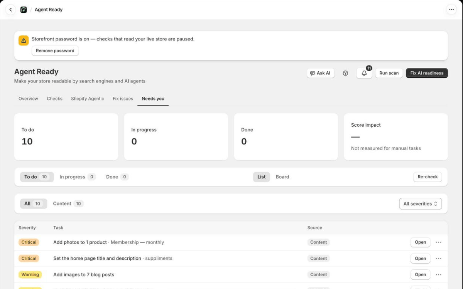The height and width of the screenshot is (289, 463).
Task: Click Content tag on home page title row
Action: click(x=319, y=259)
